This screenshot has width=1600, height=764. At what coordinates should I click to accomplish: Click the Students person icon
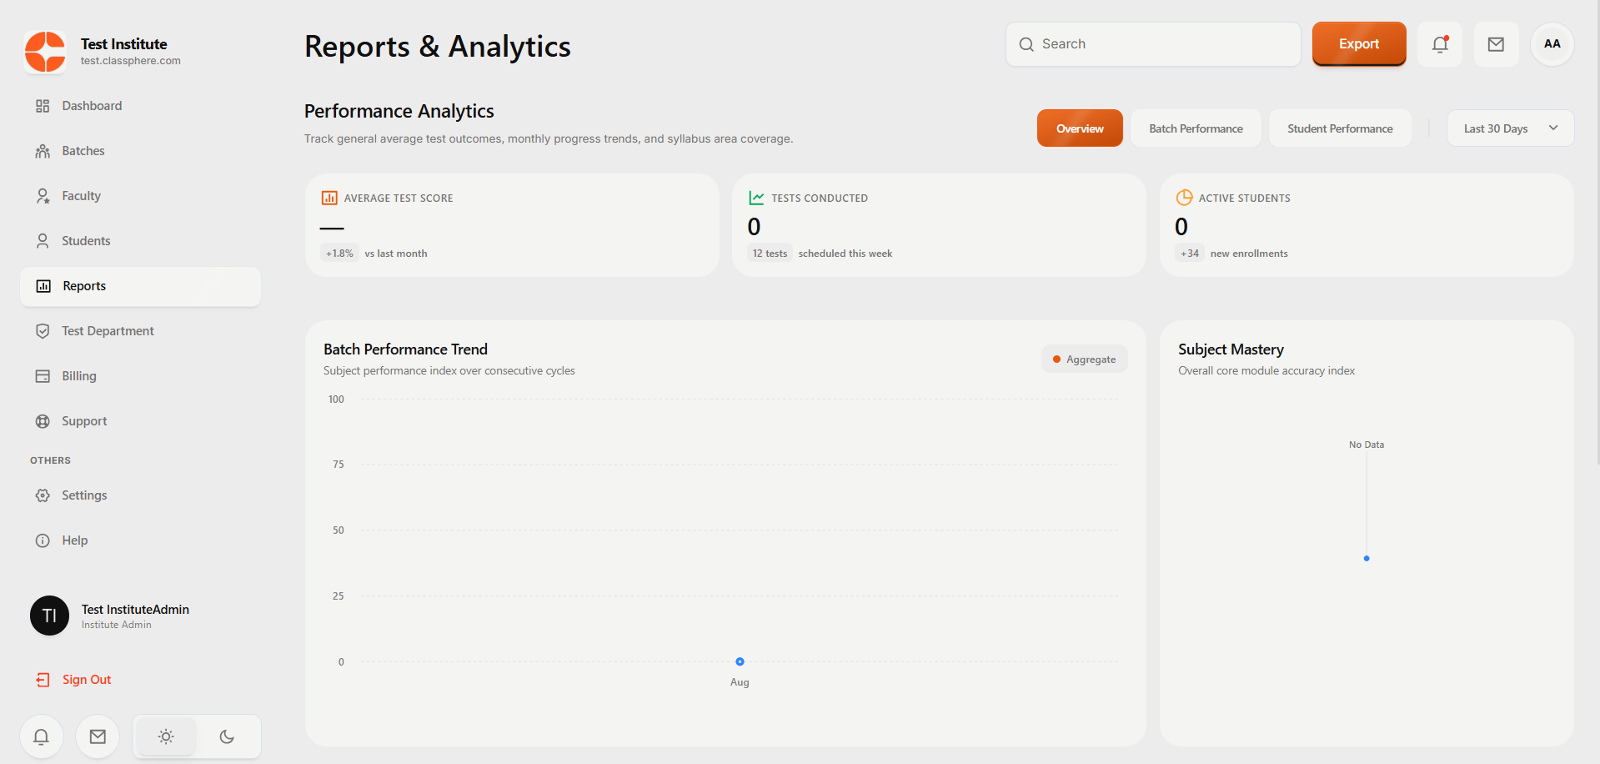(x=43, y=241)
